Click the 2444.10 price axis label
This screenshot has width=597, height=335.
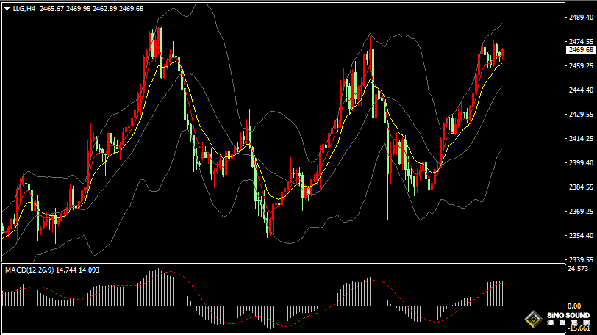[581, 90]
